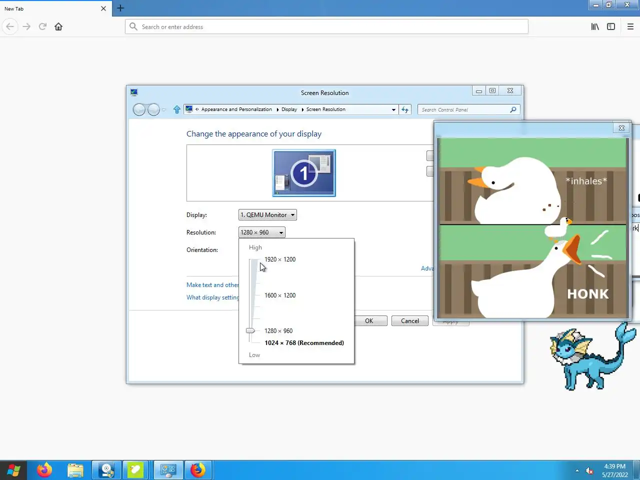Click the resolution slider thumb
The image size is (640, 480).
click(250, 330)
